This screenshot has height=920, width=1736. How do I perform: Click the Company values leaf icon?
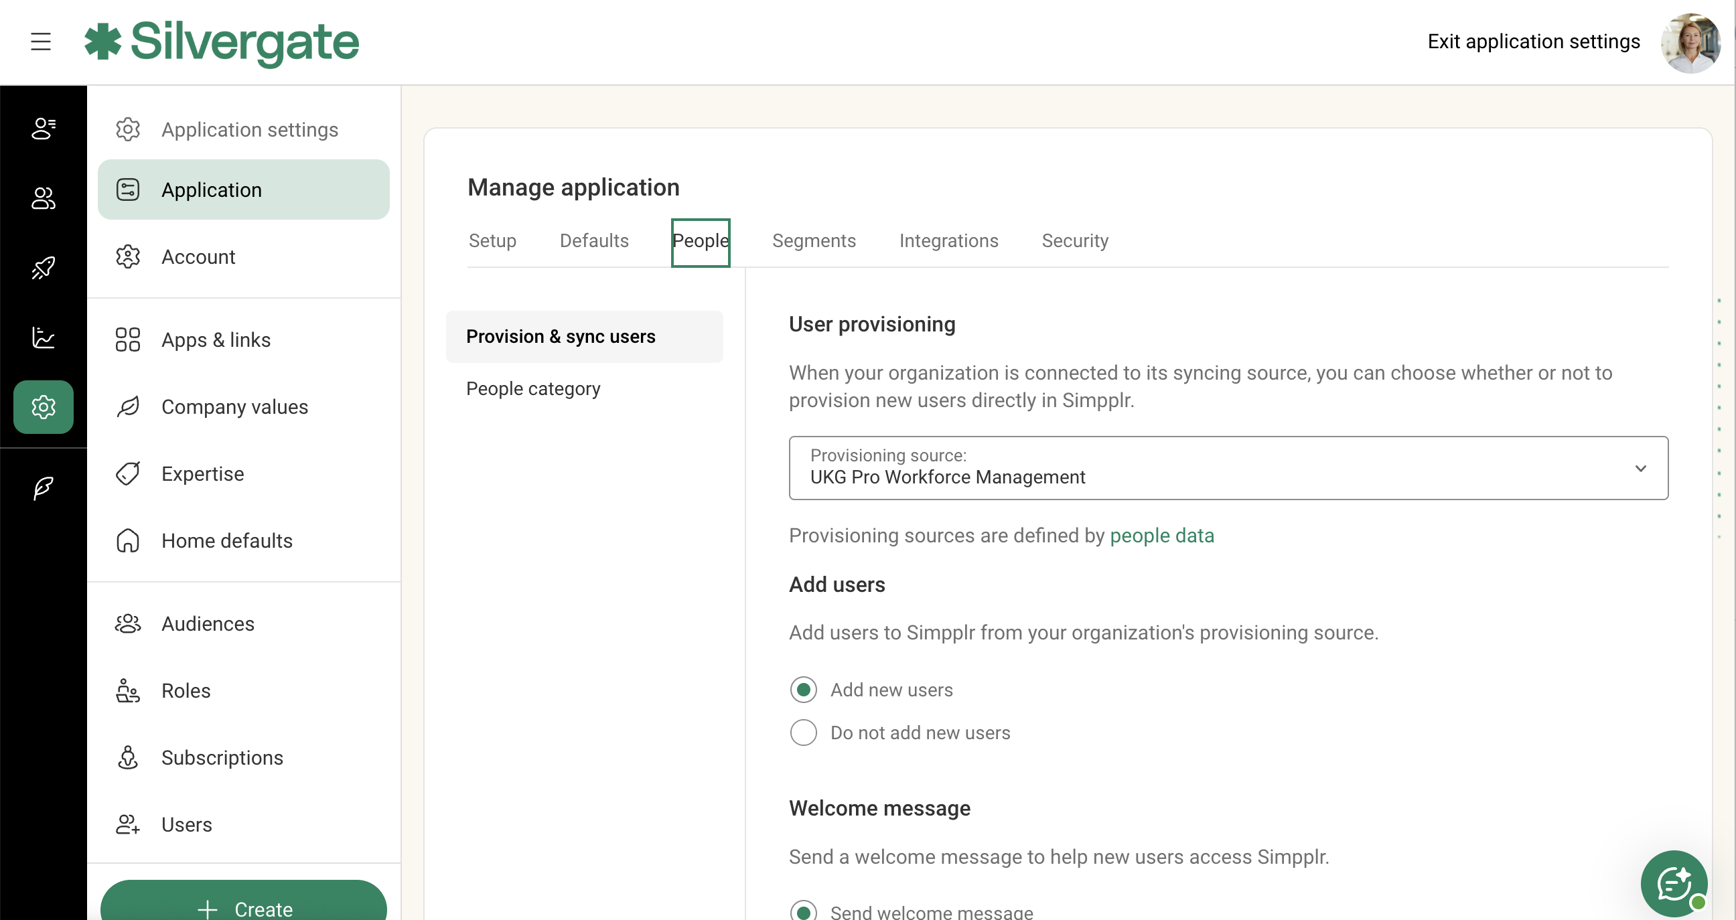pyautogui.click(x=127, y=407)
